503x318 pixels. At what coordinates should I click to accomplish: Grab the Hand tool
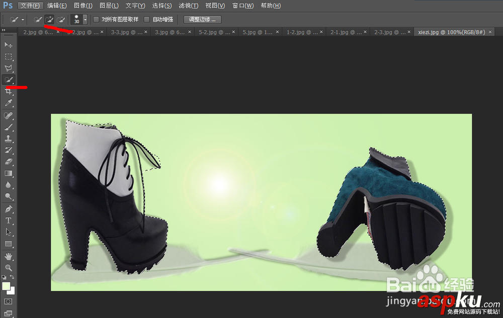click(8, 255)
